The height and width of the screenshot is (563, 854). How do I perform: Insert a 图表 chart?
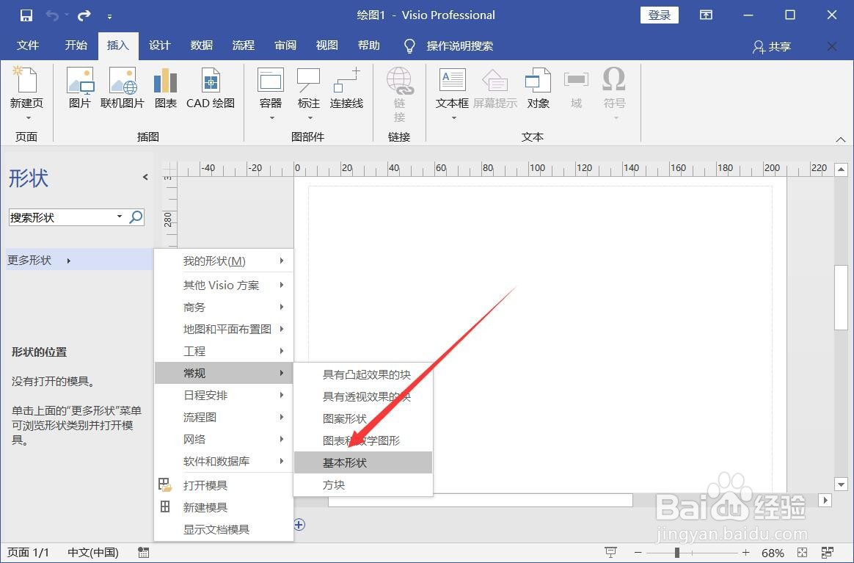click(x=166, y=88)
